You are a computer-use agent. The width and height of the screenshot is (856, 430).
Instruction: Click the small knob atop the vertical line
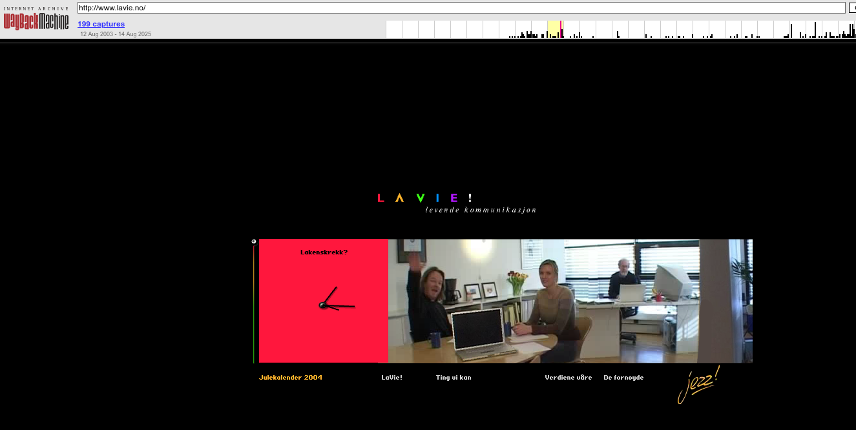click(254, 241)
